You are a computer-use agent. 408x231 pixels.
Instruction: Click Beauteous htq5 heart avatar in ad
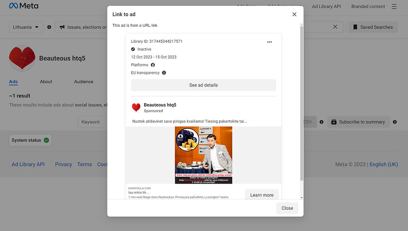coord(136,107)
